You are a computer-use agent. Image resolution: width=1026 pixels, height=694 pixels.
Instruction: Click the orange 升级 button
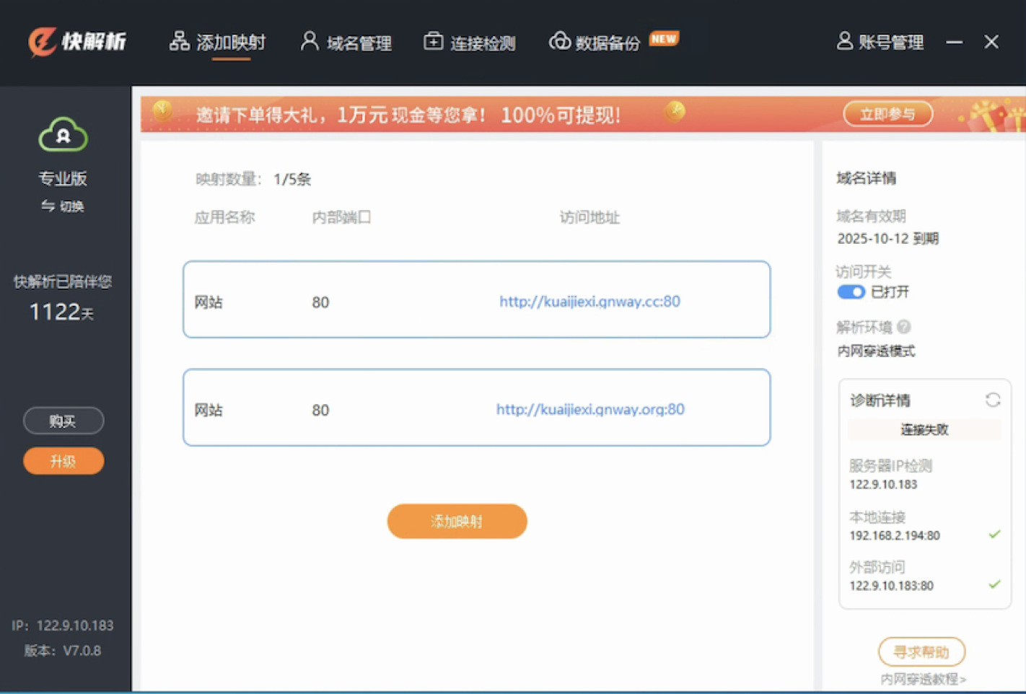click(x=63, y=461)
